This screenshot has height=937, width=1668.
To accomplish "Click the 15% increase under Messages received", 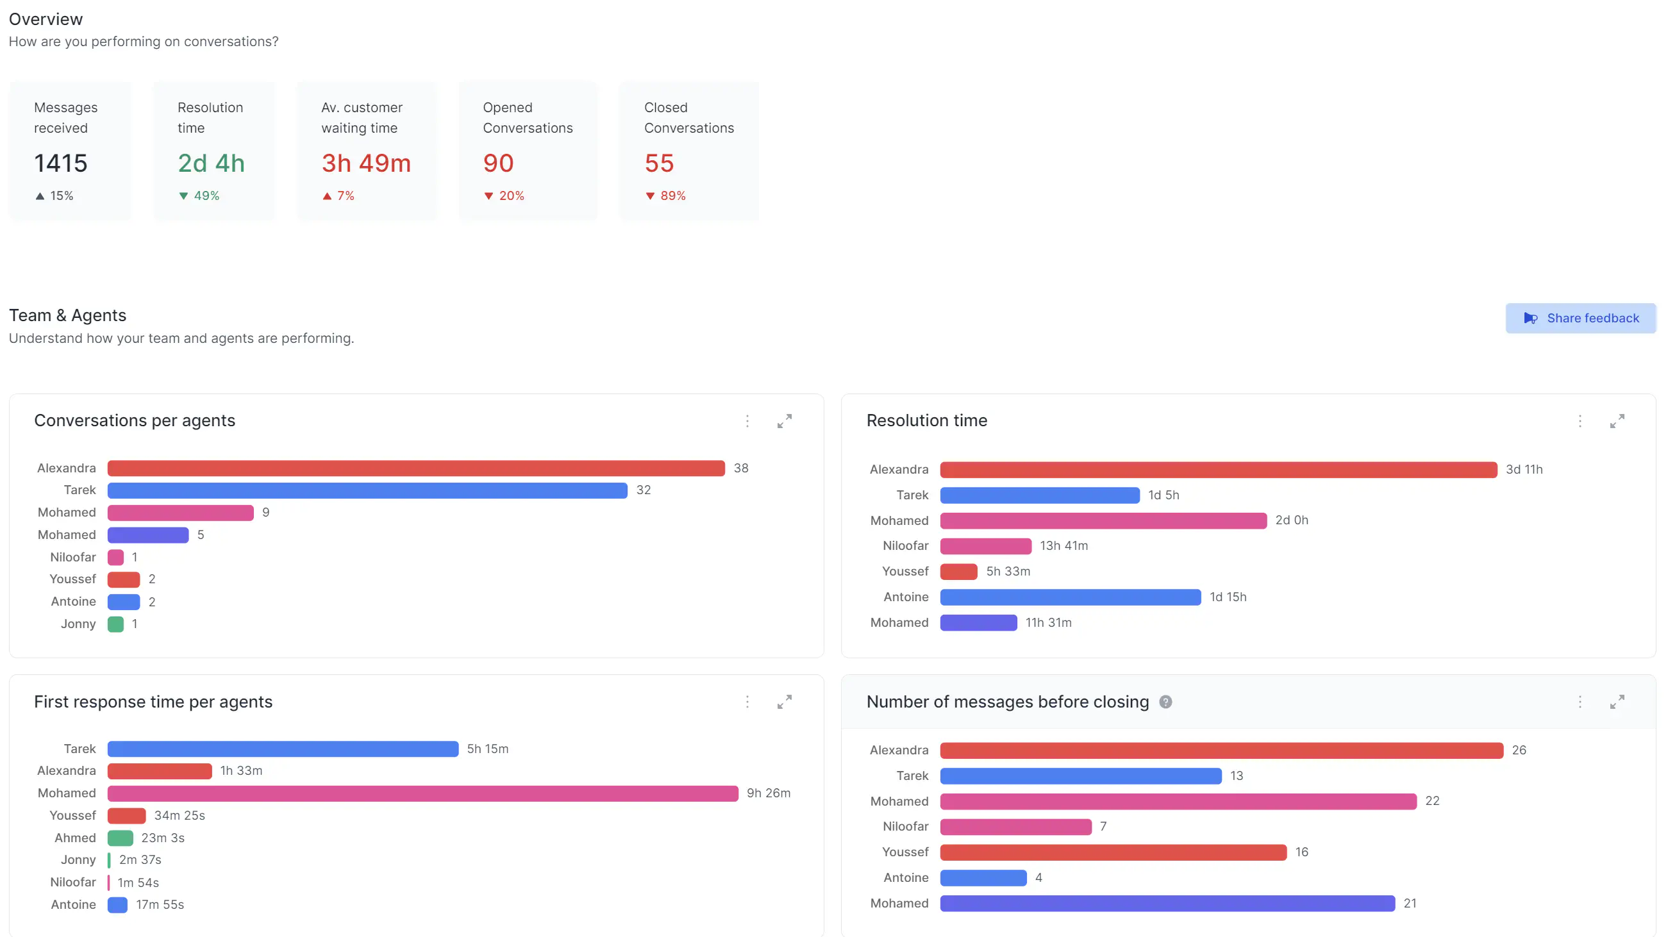I will point(54,195).
